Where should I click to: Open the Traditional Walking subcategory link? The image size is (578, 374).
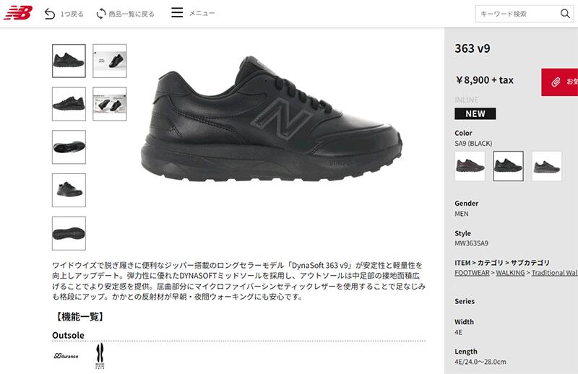[x=554, y=273]
